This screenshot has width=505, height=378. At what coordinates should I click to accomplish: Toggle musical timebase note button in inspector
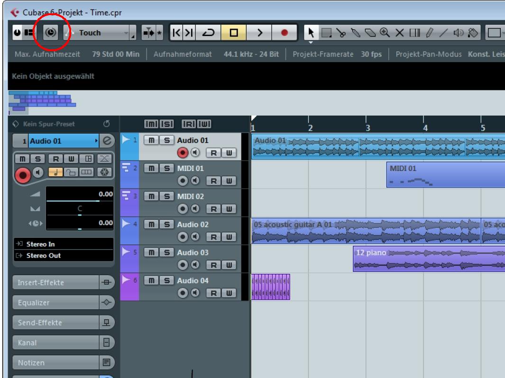click(55, 172)
